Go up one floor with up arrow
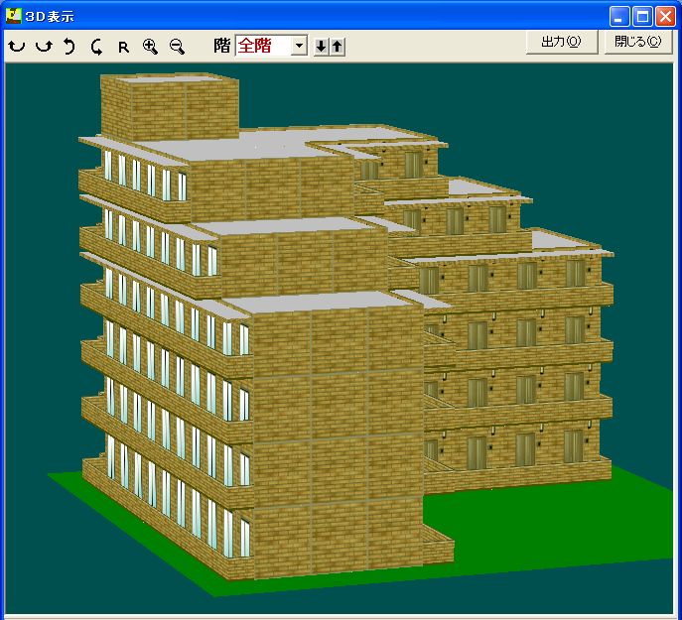The height and width of the screenshot is (620, 682). [338, 47]
